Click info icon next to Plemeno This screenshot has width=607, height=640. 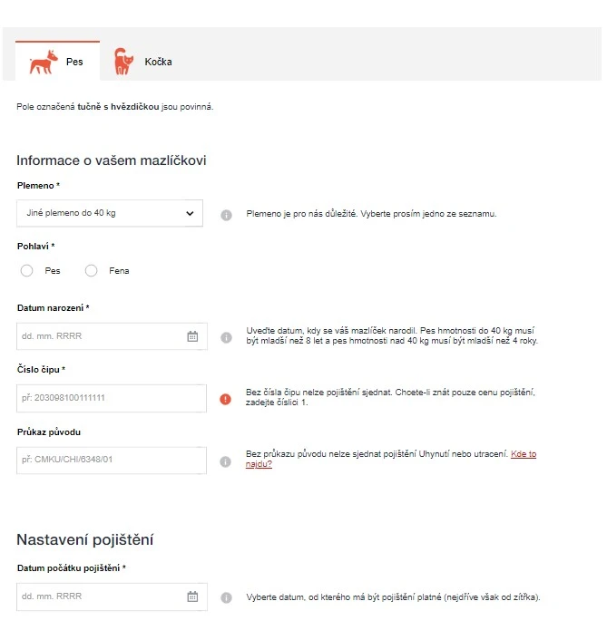[x=226, y=215]
